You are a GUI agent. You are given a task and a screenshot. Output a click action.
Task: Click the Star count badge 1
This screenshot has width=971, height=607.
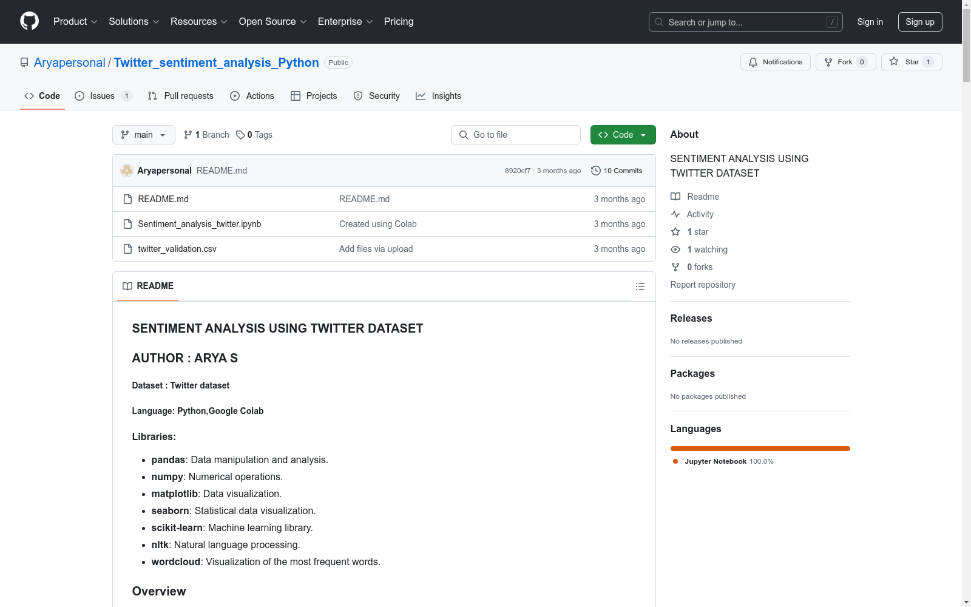pyautogui.click(x=928, y=62)
